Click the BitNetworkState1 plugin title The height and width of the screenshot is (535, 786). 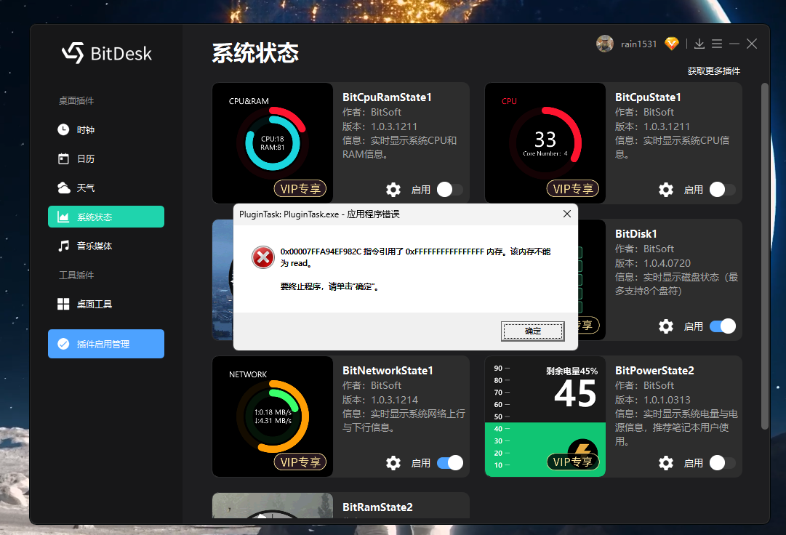[388, 371]
